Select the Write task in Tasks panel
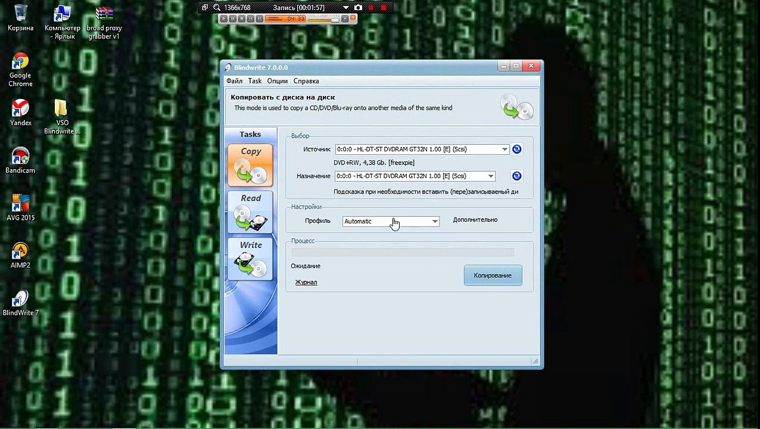This screenshot has width=760, height=429. [x=250, y=259]
